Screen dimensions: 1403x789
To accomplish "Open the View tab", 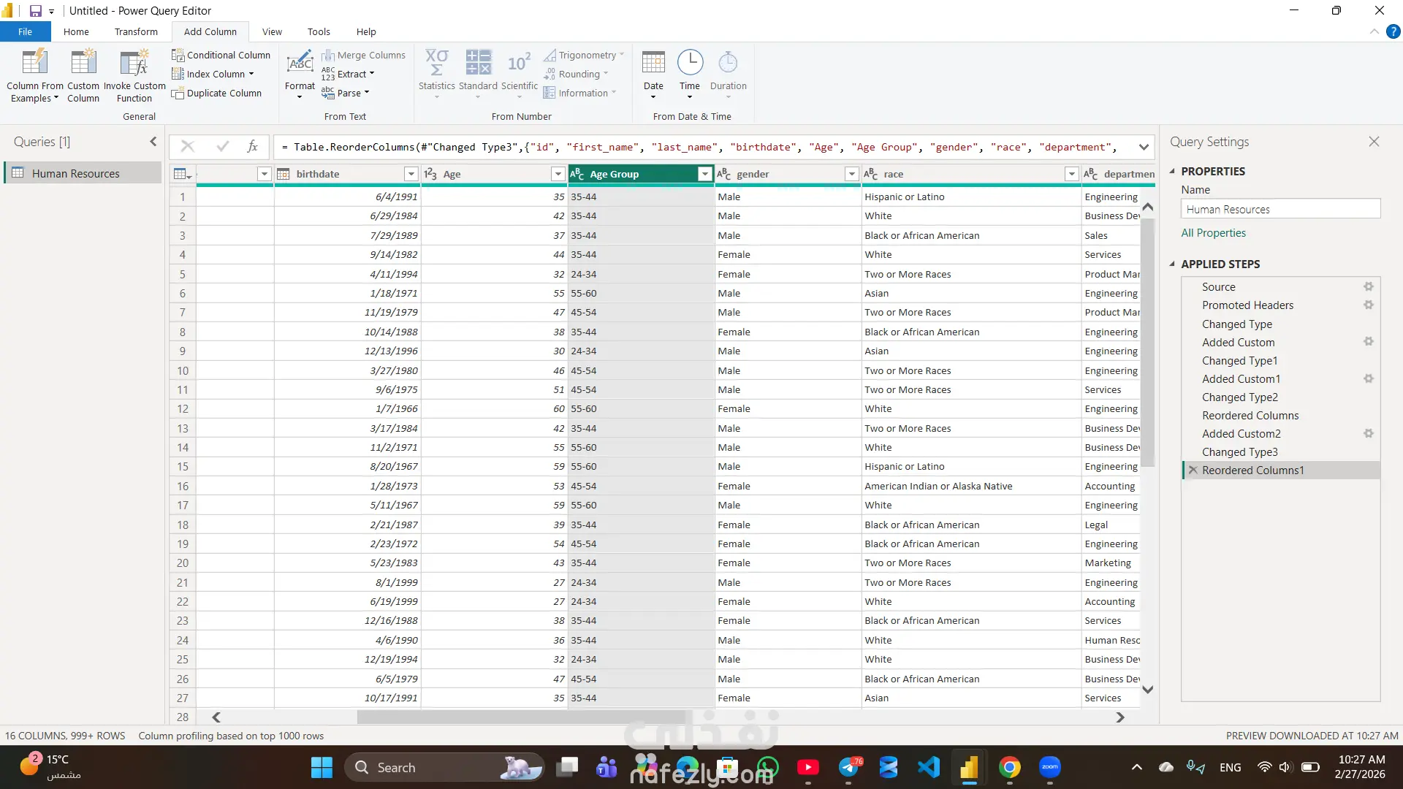I will [x=272, y=31].
